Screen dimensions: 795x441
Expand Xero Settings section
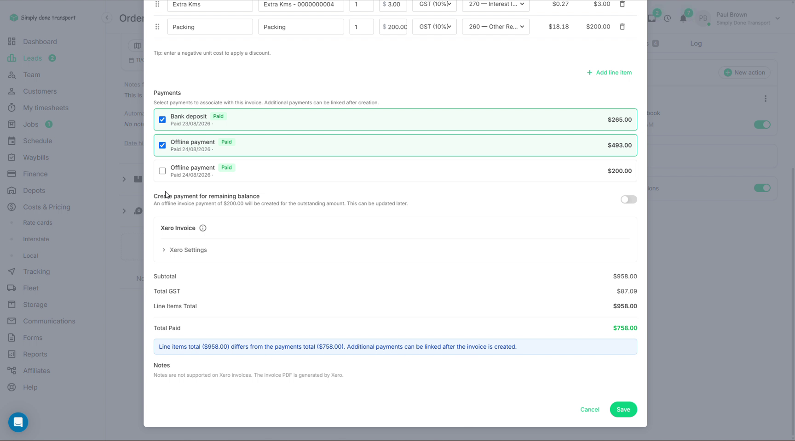click(184, 250)
